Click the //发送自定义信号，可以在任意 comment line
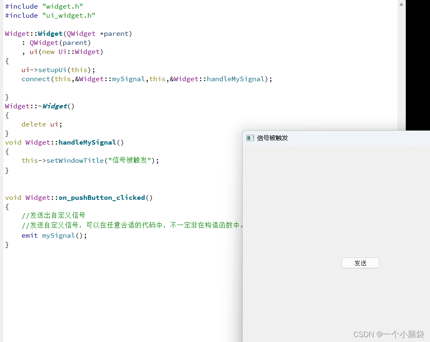The height and width of the screenshot is (342, 430). pos(132,225)
